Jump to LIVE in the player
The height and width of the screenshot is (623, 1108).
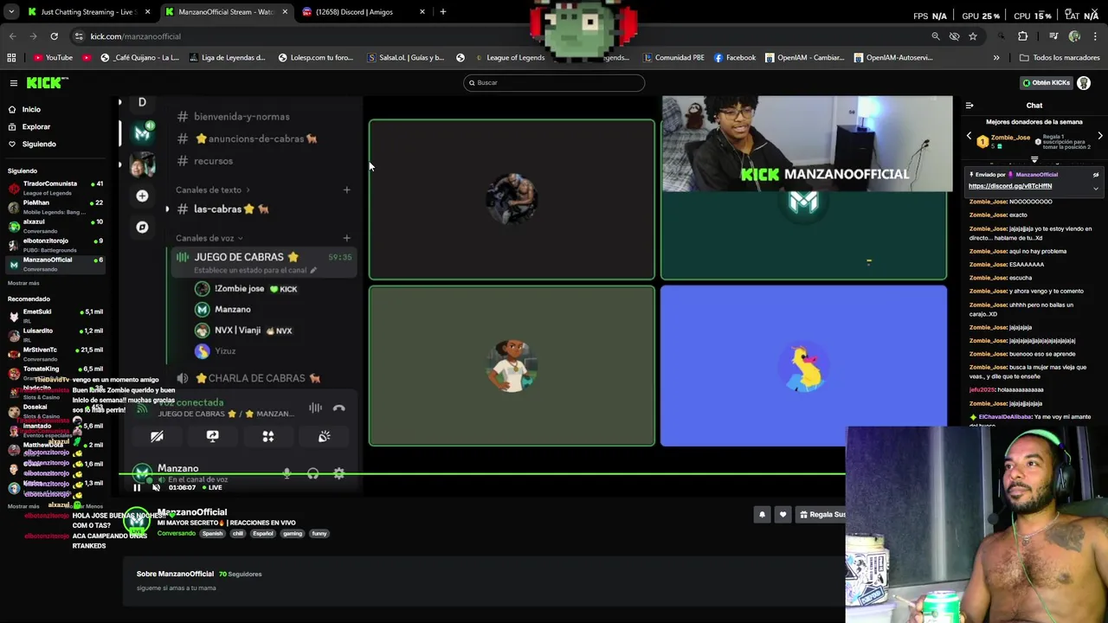point(211,487)
